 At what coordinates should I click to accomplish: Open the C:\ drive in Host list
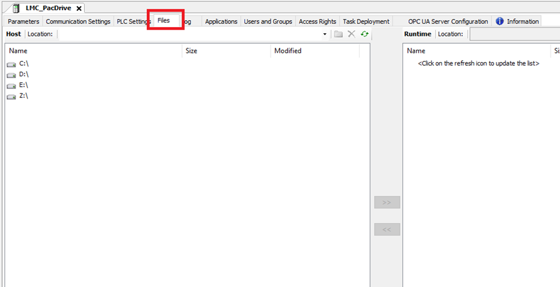23,63
